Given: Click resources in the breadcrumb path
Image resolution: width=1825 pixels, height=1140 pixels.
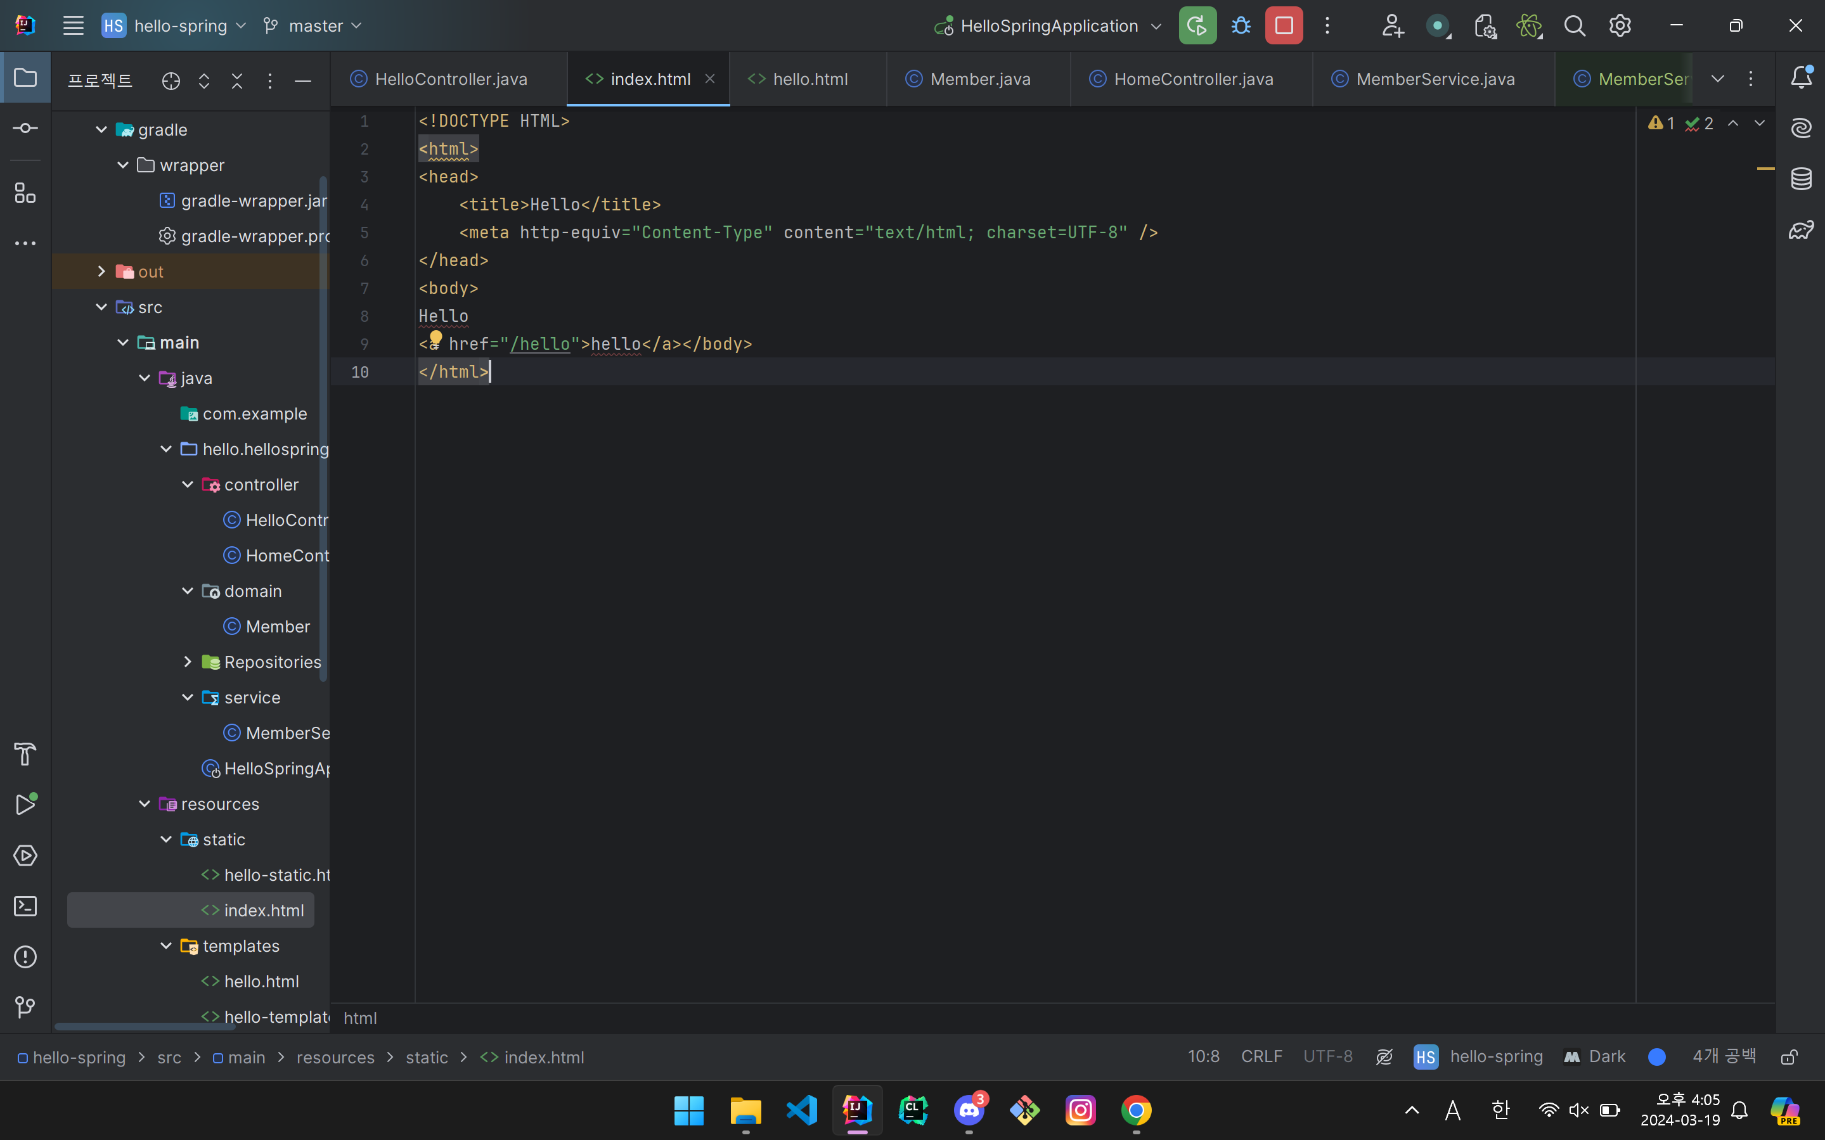Looking at the screenshot, I should tap(335, 1057).
